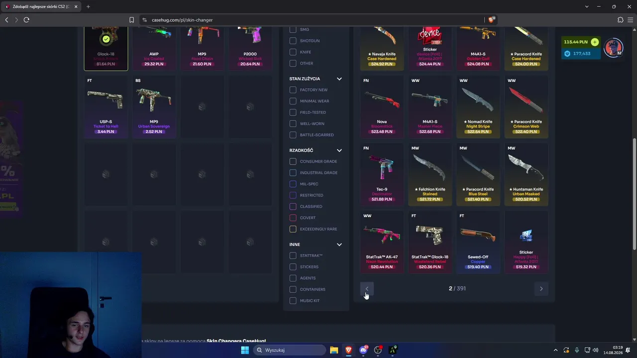Go to the previous skins page
This screenshot has height=358, width=637.
coord(367,288)
